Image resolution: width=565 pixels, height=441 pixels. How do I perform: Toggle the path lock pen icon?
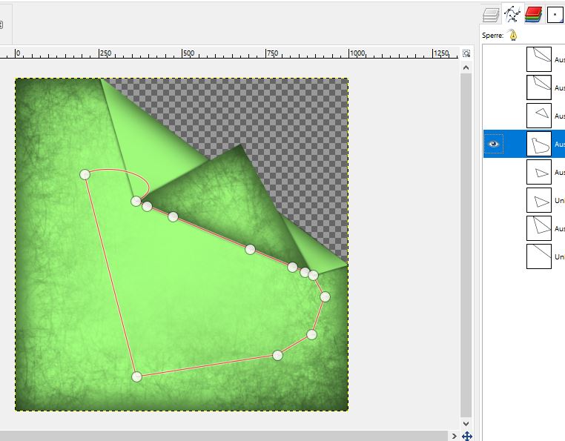click(x=513, y=35)
